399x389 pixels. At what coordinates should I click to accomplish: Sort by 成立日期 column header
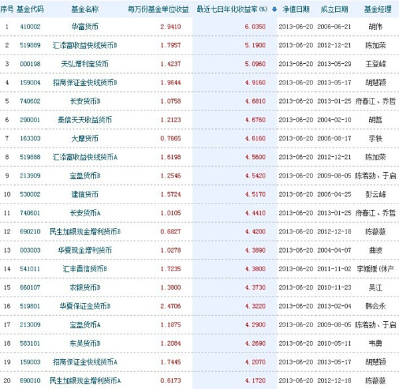pos(334,9)
